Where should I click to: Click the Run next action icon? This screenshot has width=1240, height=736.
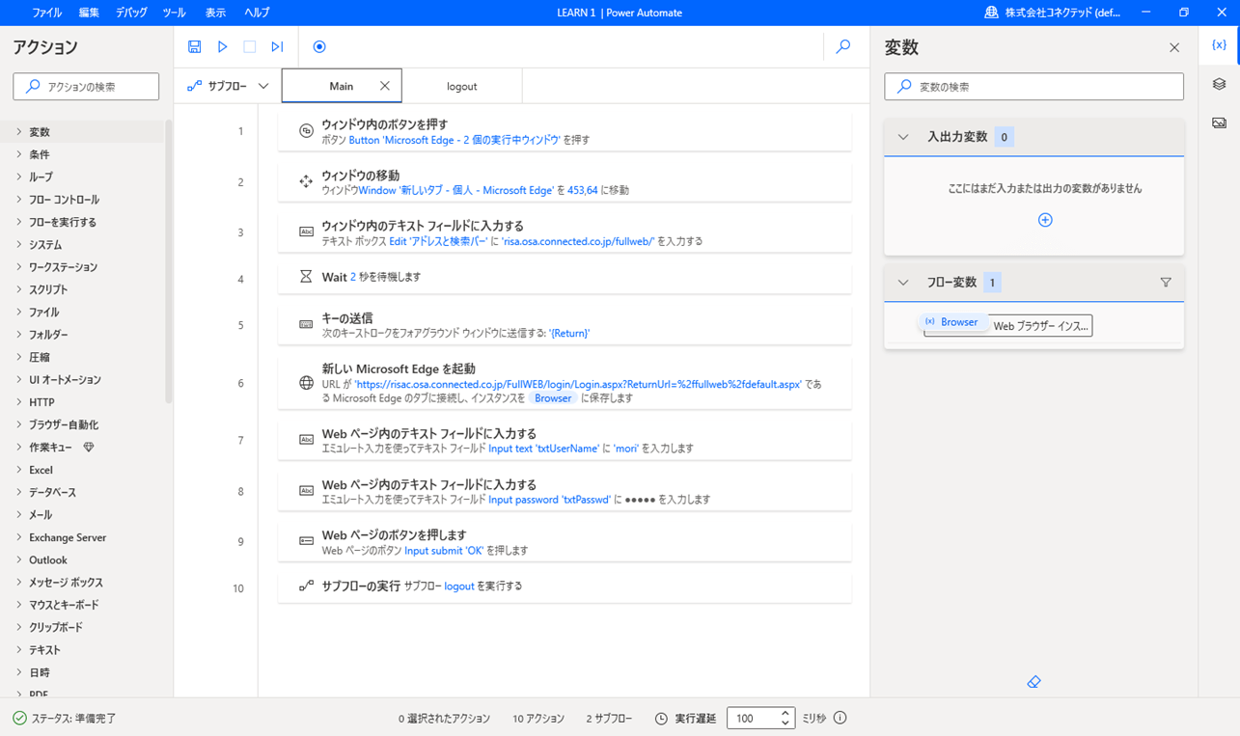(x=277, y=46)
